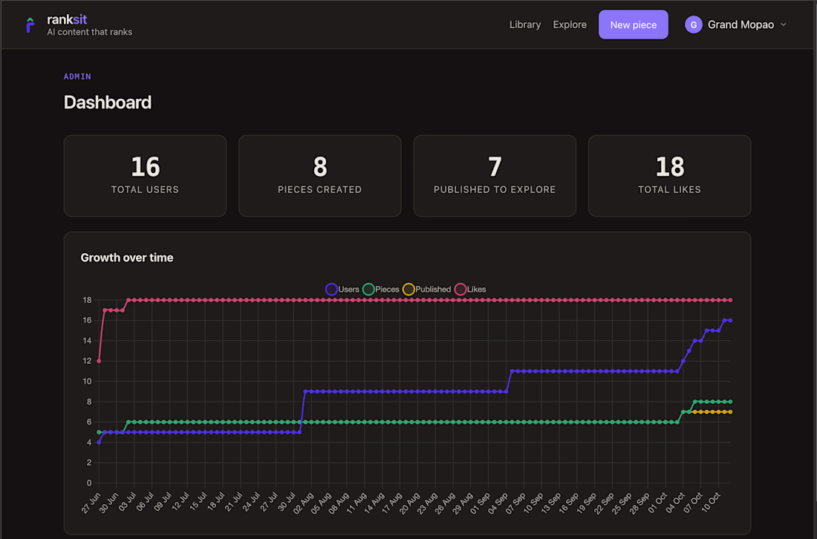817x539 pixels.
Task: Select the Pieces Created stat card
Action: [320, 175]
